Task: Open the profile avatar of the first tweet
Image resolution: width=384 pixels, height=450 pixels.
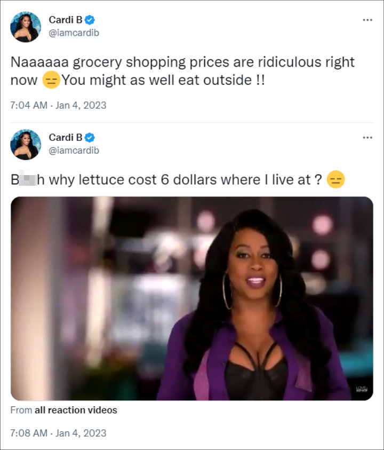Action: pyautogui.click(x=26, y=27)
